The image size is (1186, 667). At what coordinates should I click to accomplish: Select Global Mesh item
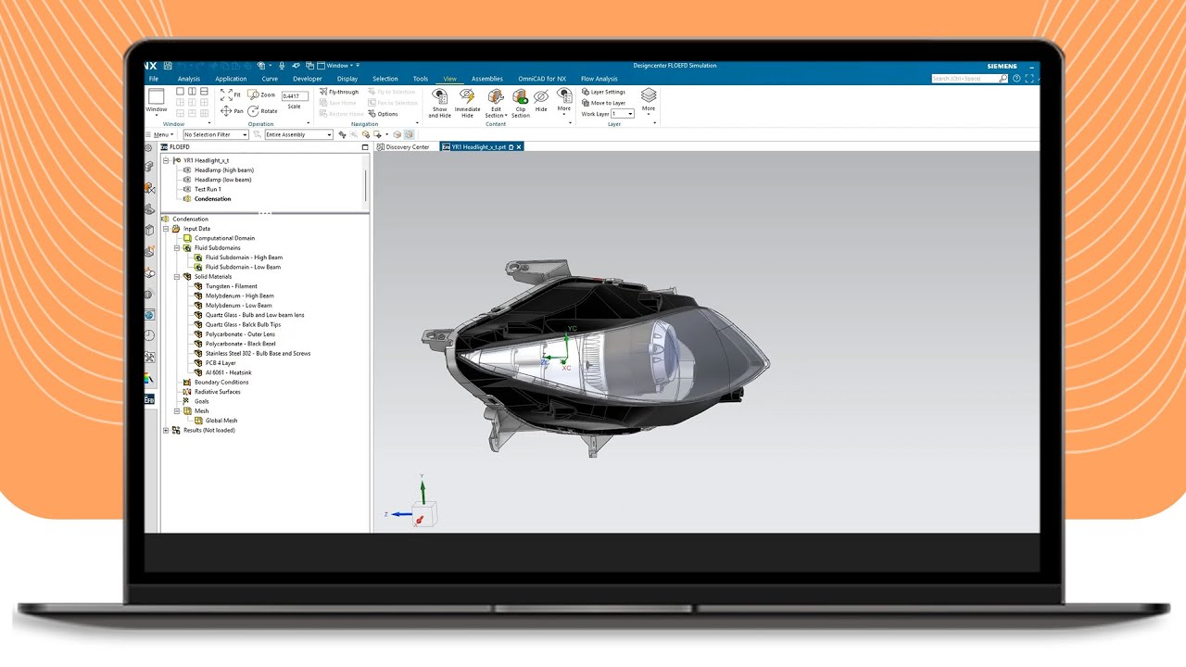[221, 421]
